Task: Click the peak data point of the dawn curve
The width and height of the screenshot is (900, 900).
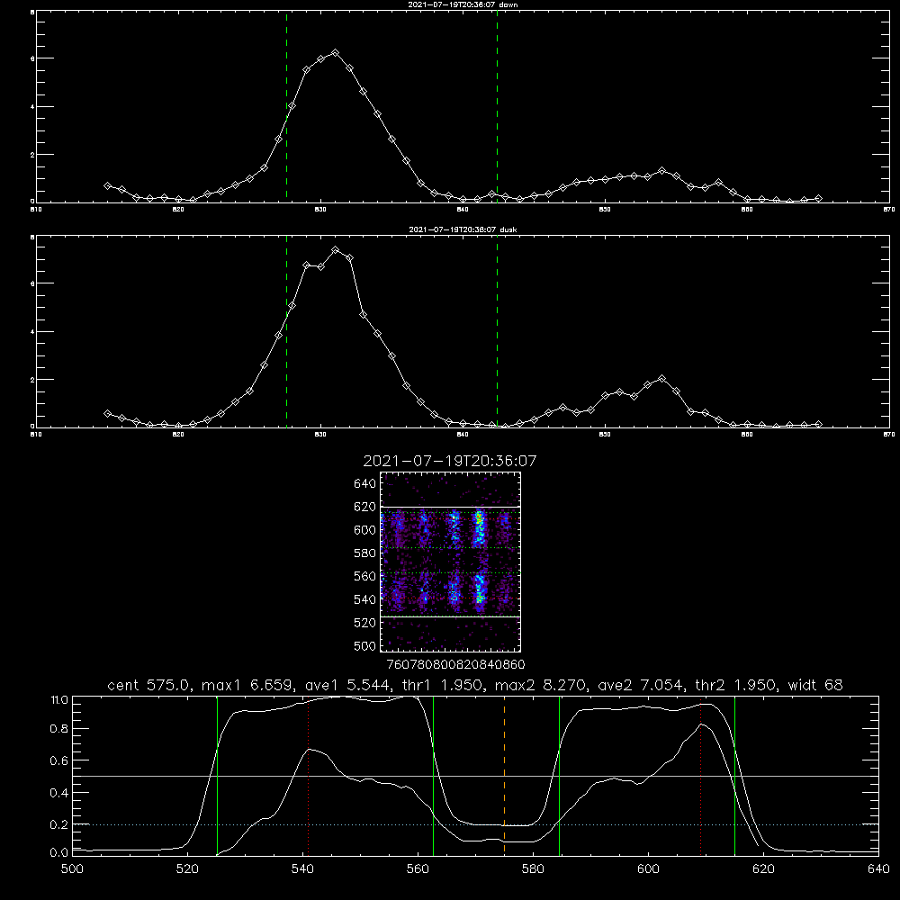Action: pyautogui.click(x=335, y=53)
